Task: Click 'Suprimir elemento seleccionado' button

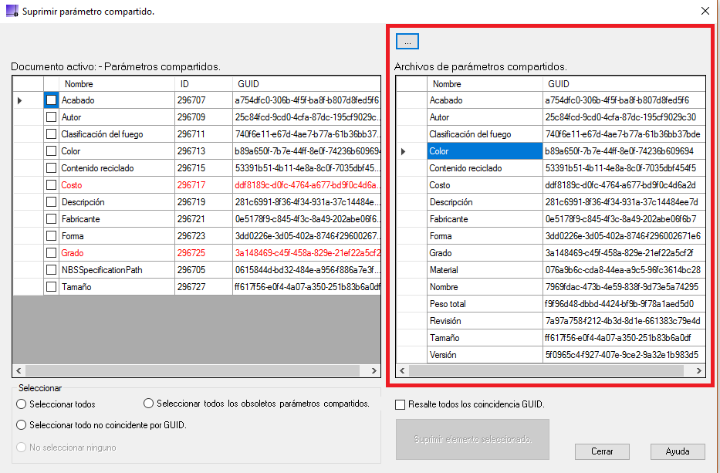Action: coord(472,440)
